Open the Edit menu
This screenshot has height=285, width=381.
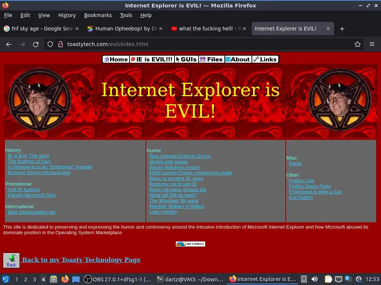click(25, 15)
